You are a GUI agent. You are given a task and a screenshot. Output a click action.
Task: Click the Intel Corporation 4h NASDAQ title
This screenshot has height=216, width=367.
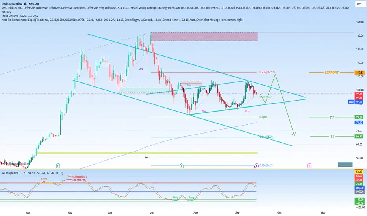20,4
